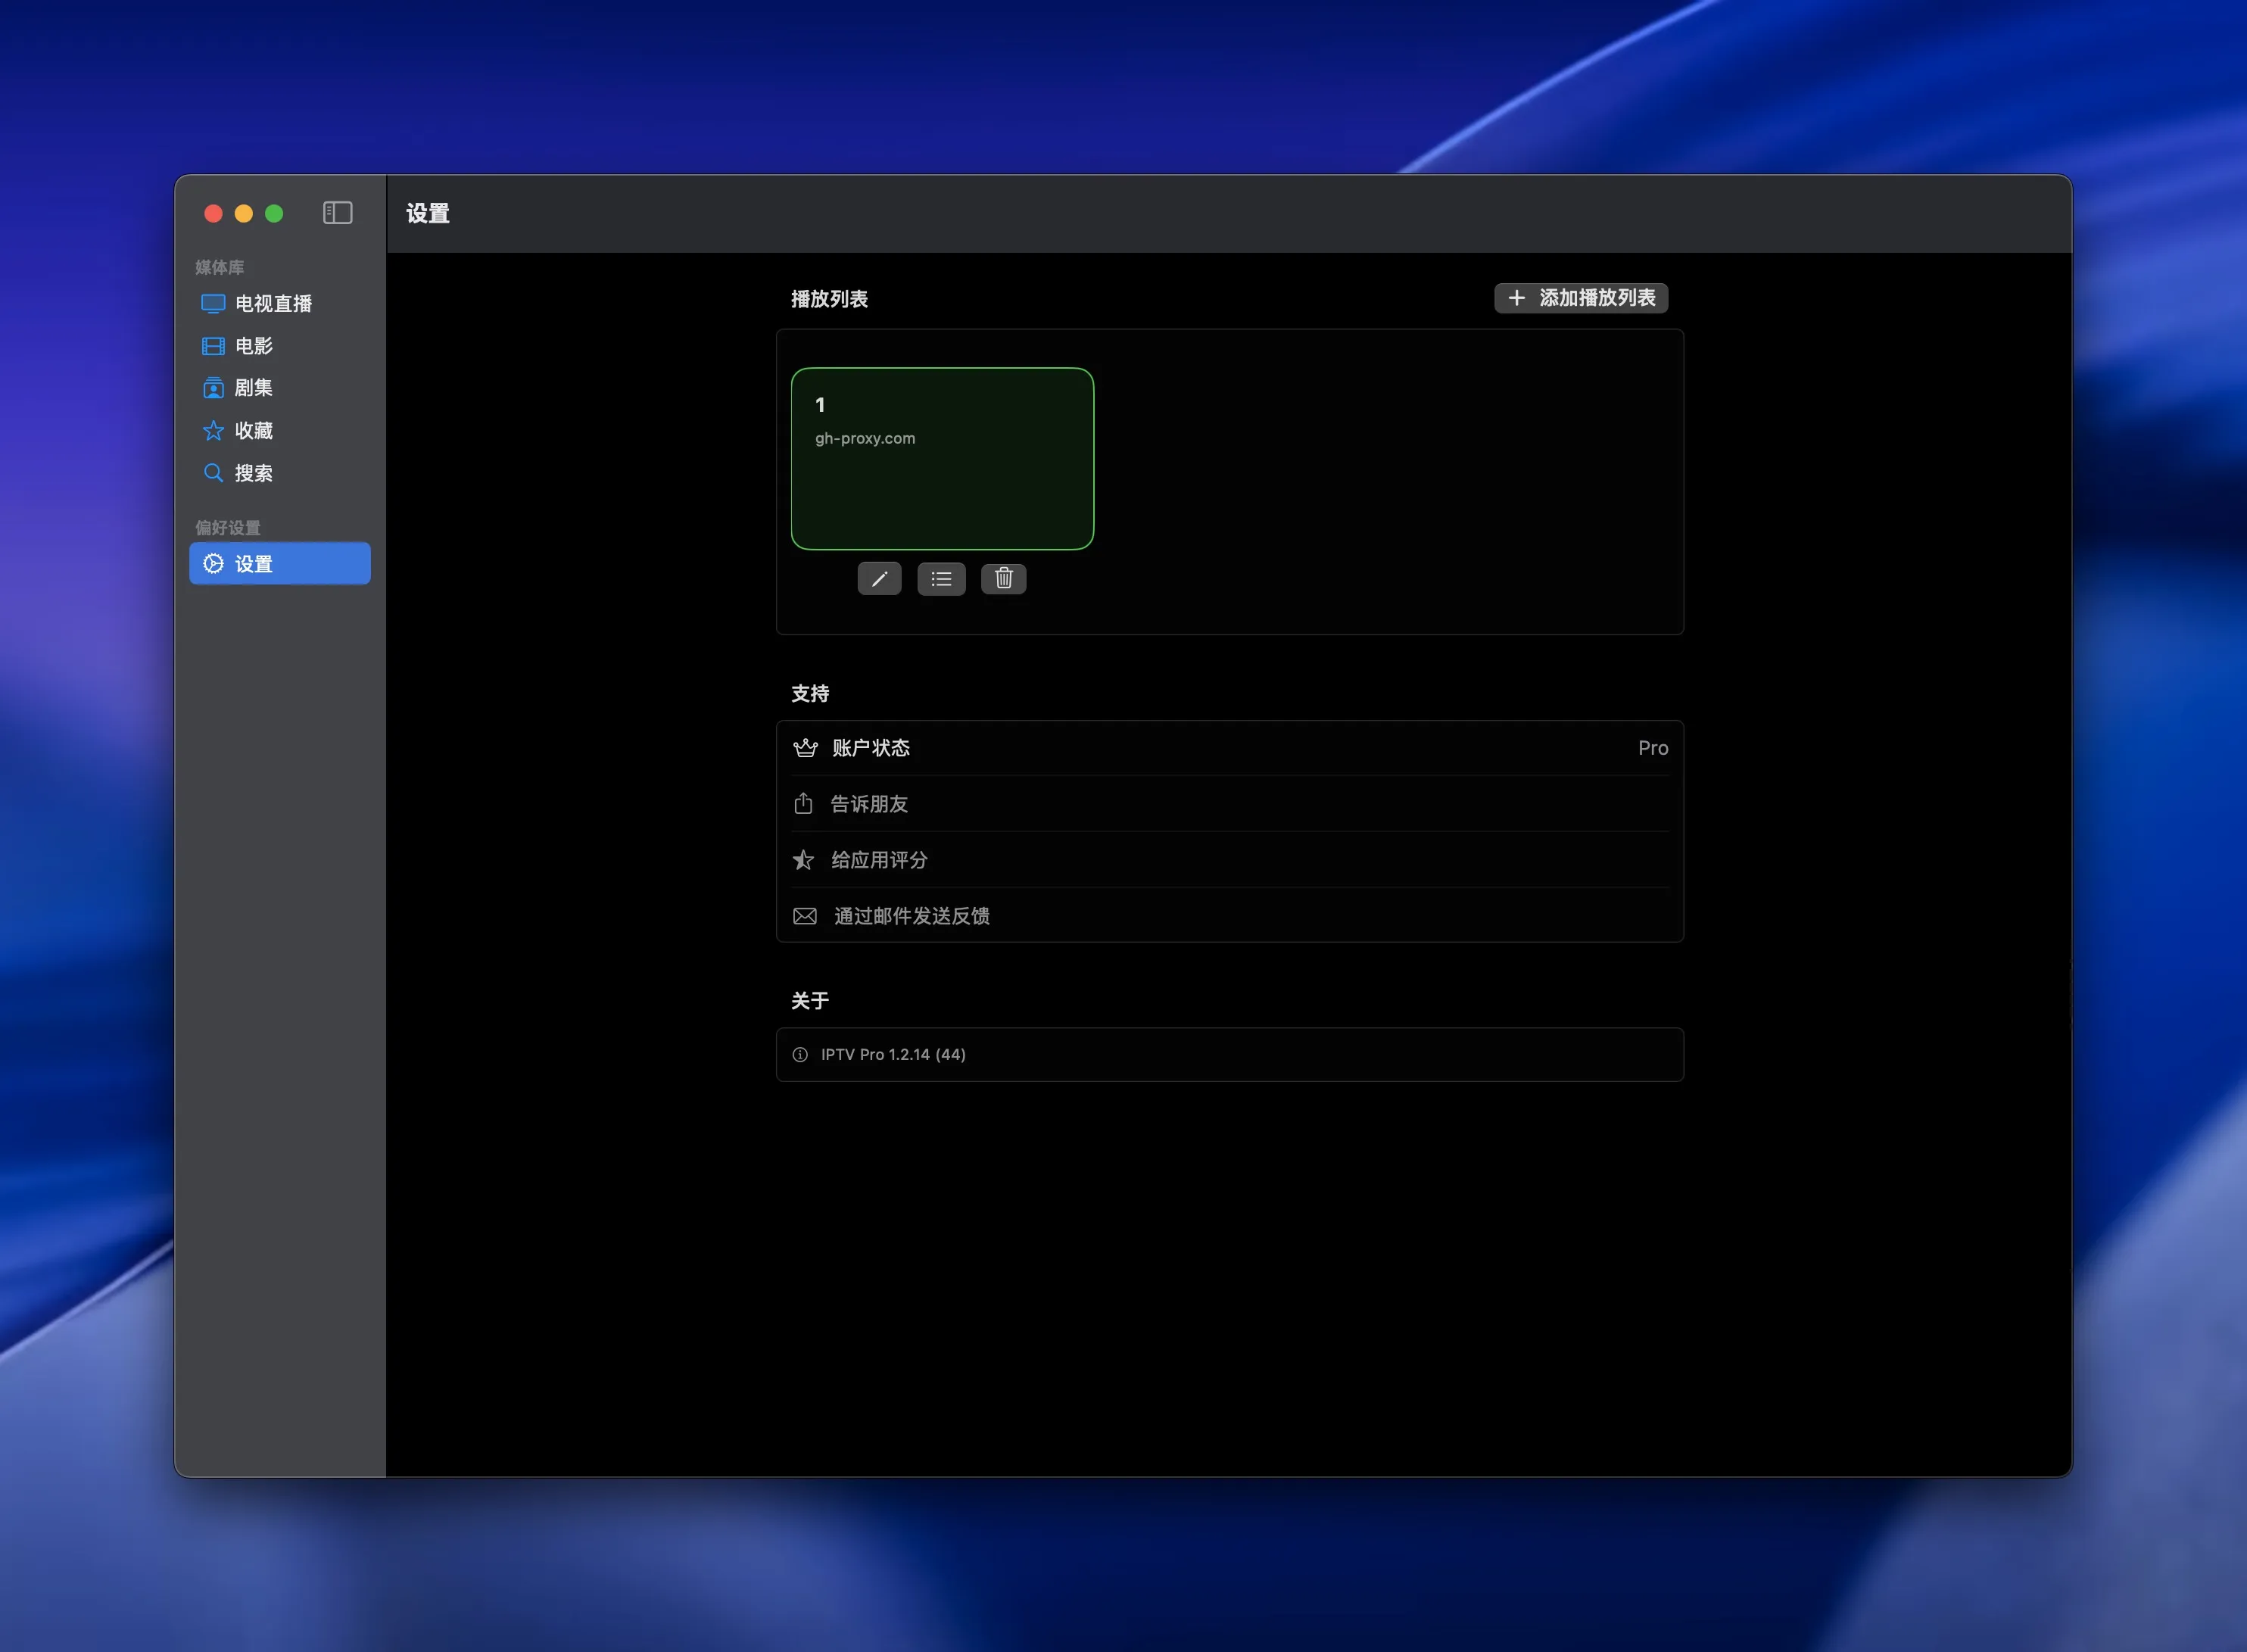
Task: Go to the 电影 movies section
Action: click(280, 346)
